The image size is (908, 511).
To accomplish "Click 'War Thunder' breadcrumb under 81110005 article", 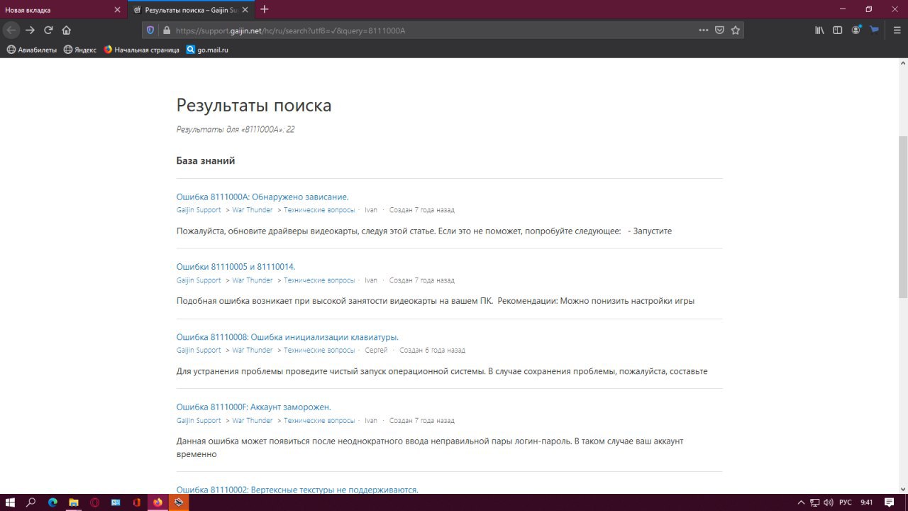I will [252, 280].
